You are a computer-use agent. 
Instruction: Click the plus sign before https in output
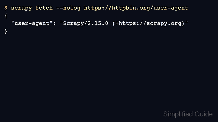pyautogui.click(x=117, y=23)
